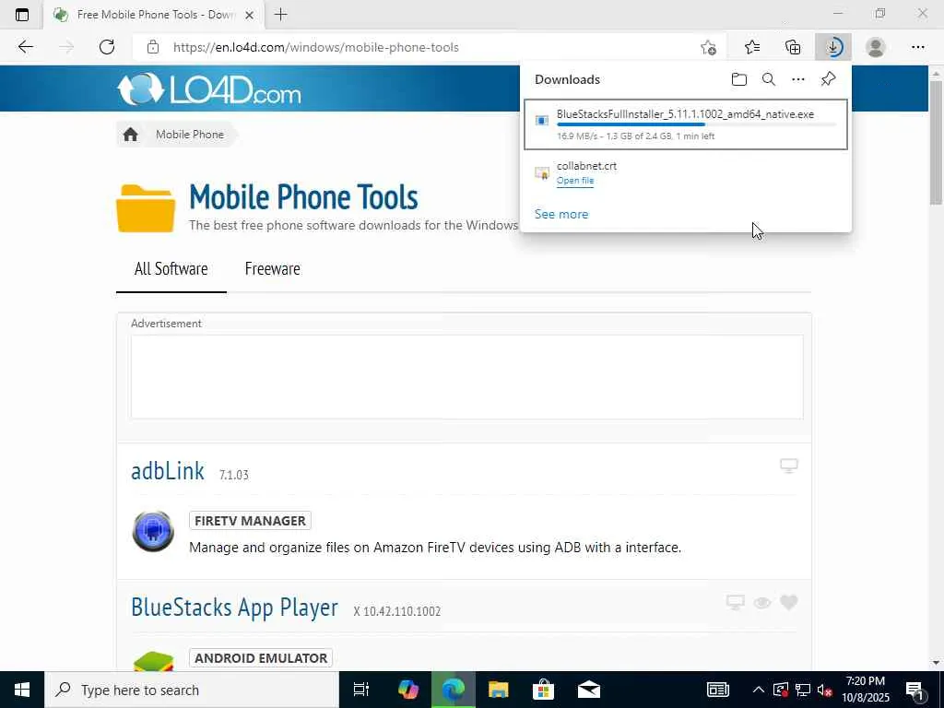Click the monitor icon on adbLink row

(789, 466)
